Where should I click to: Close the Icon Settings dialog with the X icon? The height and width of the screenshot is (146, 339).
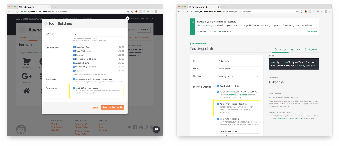click(x=127, y=18)
